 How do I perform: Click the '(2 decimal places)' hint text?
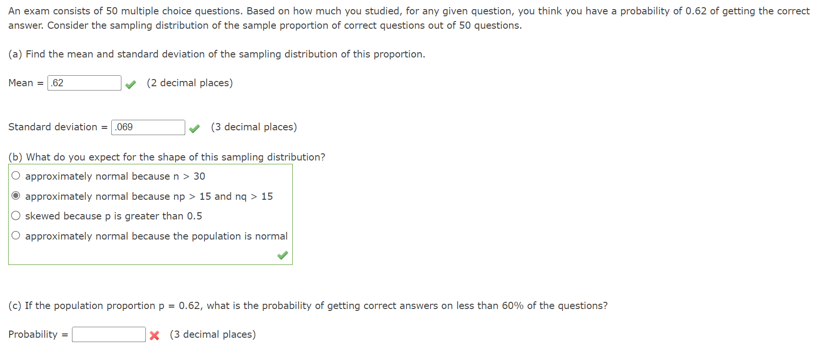coord(190,82)
